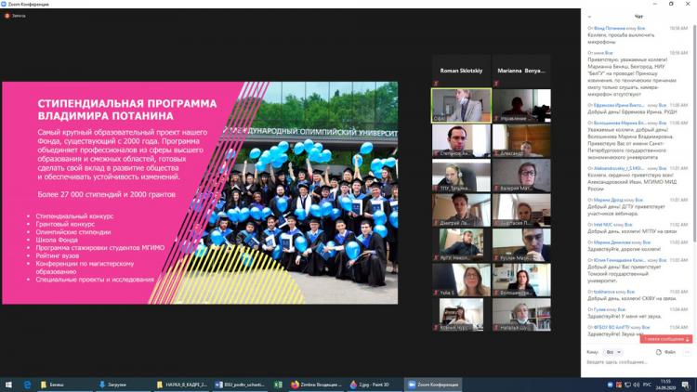Image resolution: width=697 pixels, height=392 pixels.
Task: Select Marianna Benya video tile
Action: click(521, 106)
